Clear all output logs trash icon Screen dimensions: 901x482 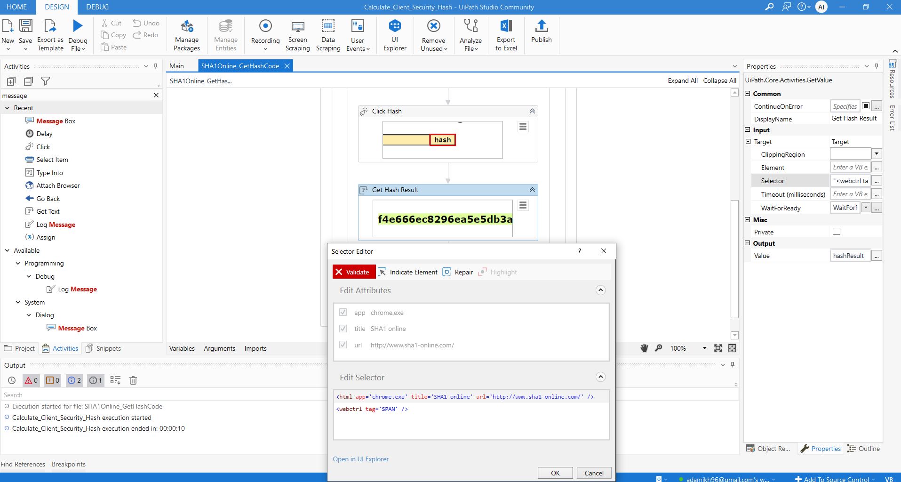(x=133, y=380)
